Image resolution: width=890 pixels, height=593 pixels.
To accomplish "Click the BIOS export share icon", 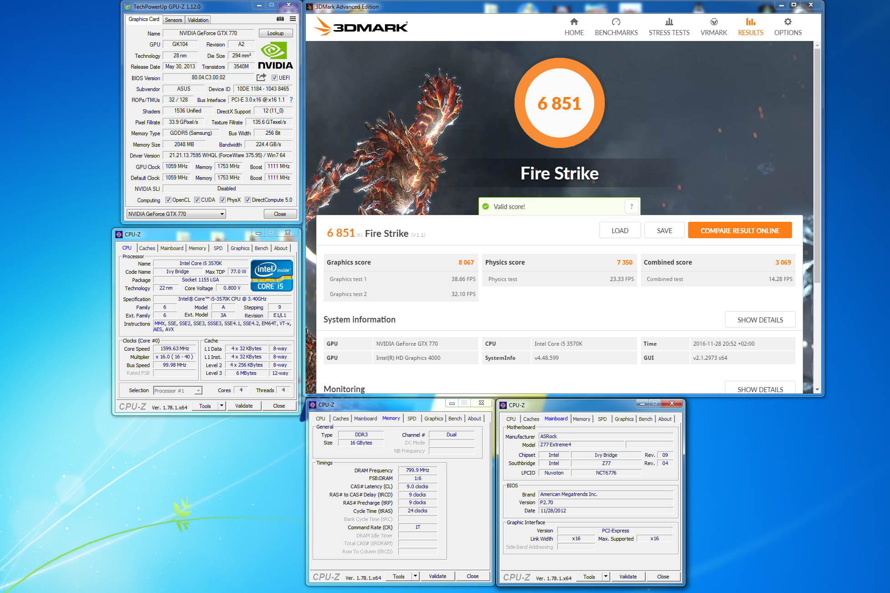I will (261, 77).
